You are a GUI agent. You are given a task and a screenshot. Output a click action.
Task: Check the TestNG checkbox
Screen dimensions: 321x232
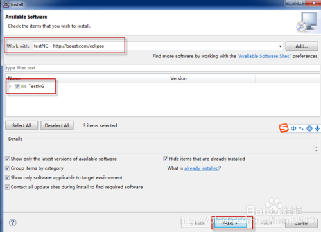(17, 87)
